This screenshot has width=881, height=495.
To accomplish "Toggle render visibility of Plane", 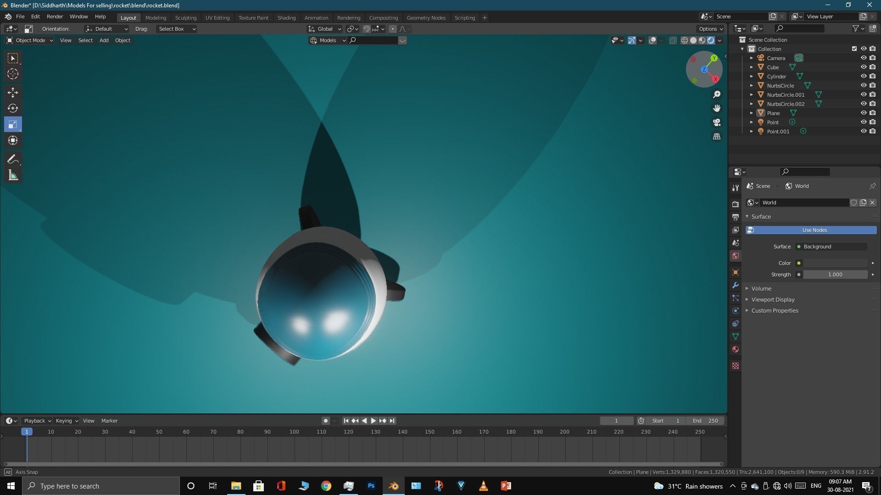I will 872,113.
